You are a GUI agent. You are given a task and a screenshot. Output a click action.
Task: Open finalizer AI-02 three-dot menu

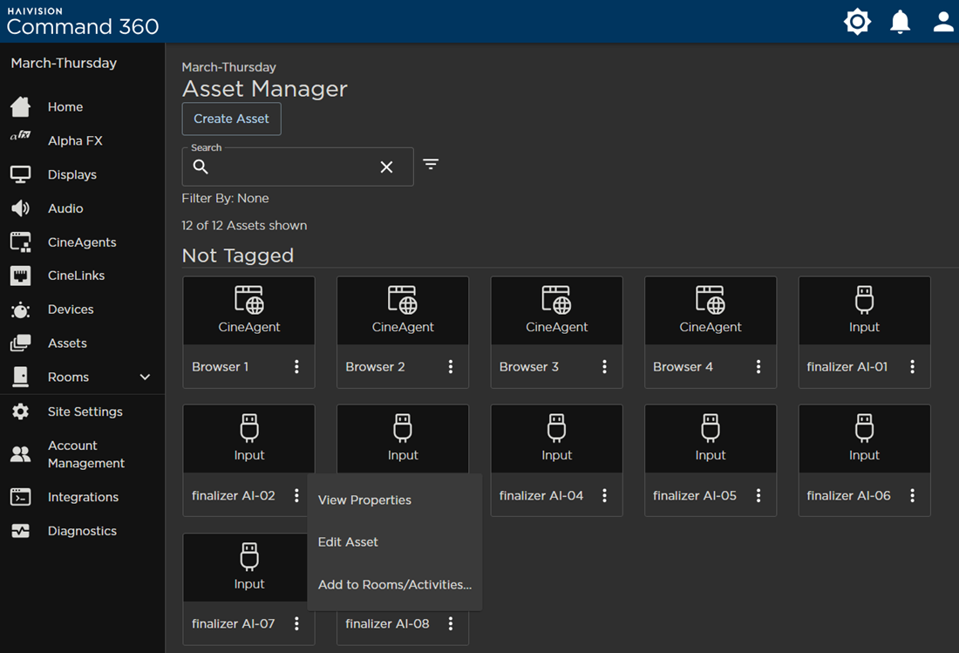click(x=296, y=495)
